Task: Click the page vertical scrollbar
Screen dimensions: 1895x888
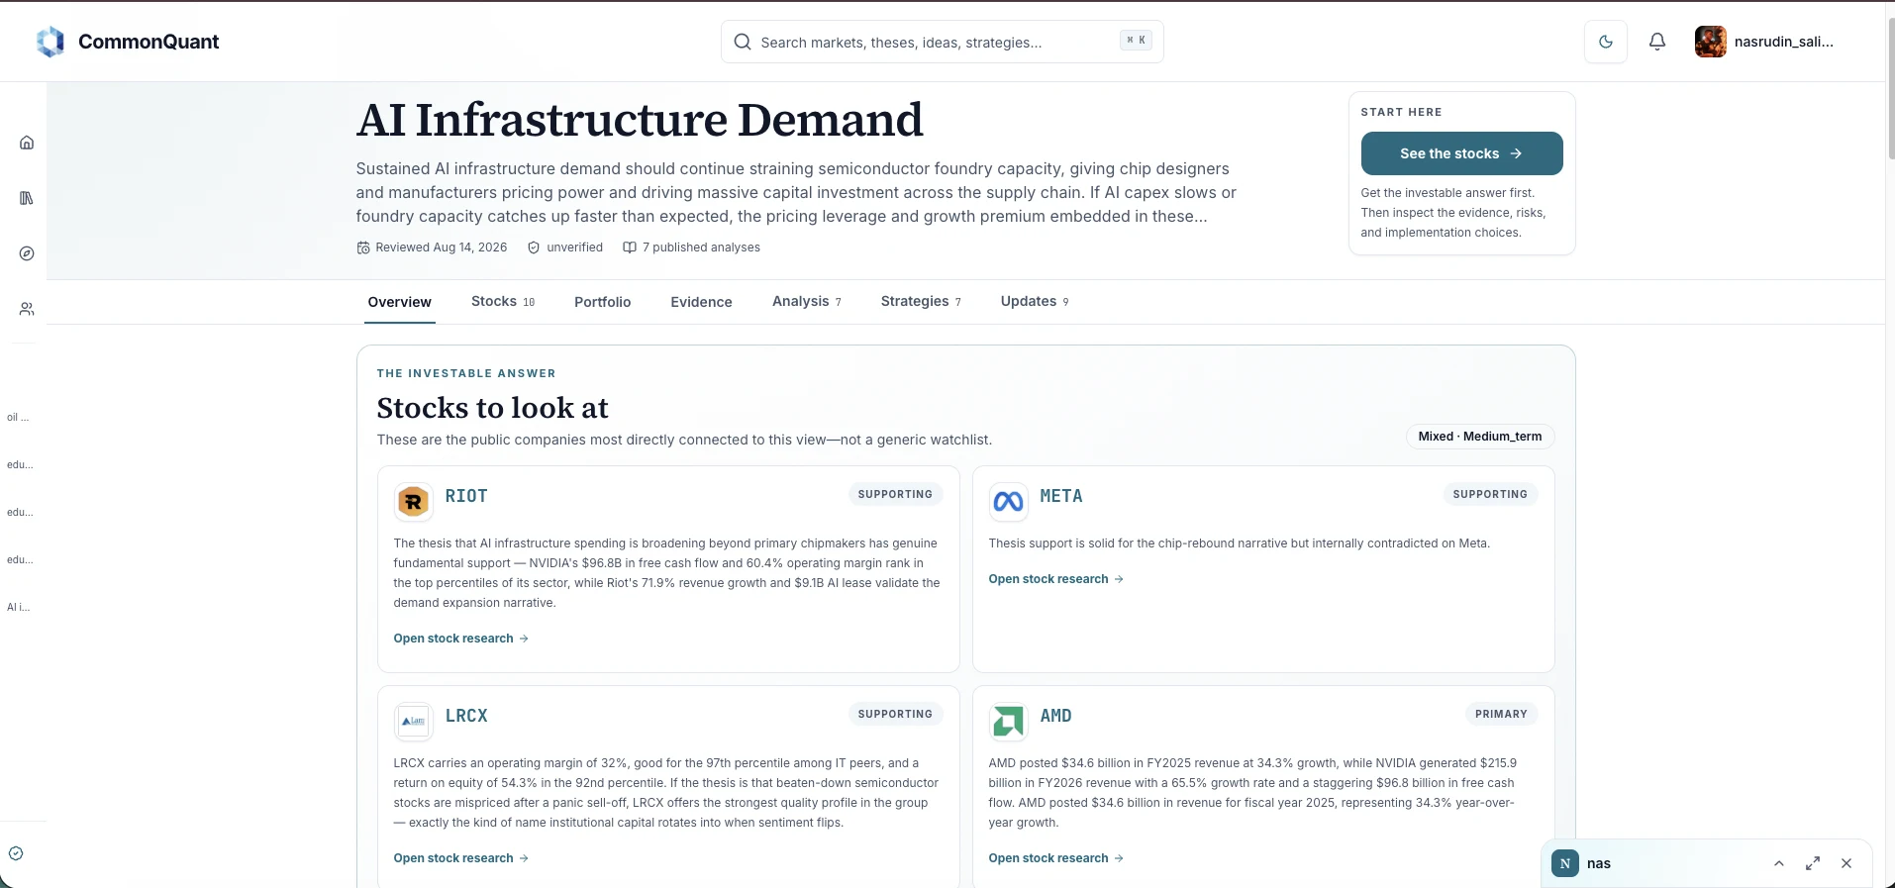Action: (x=1890, y=89)
